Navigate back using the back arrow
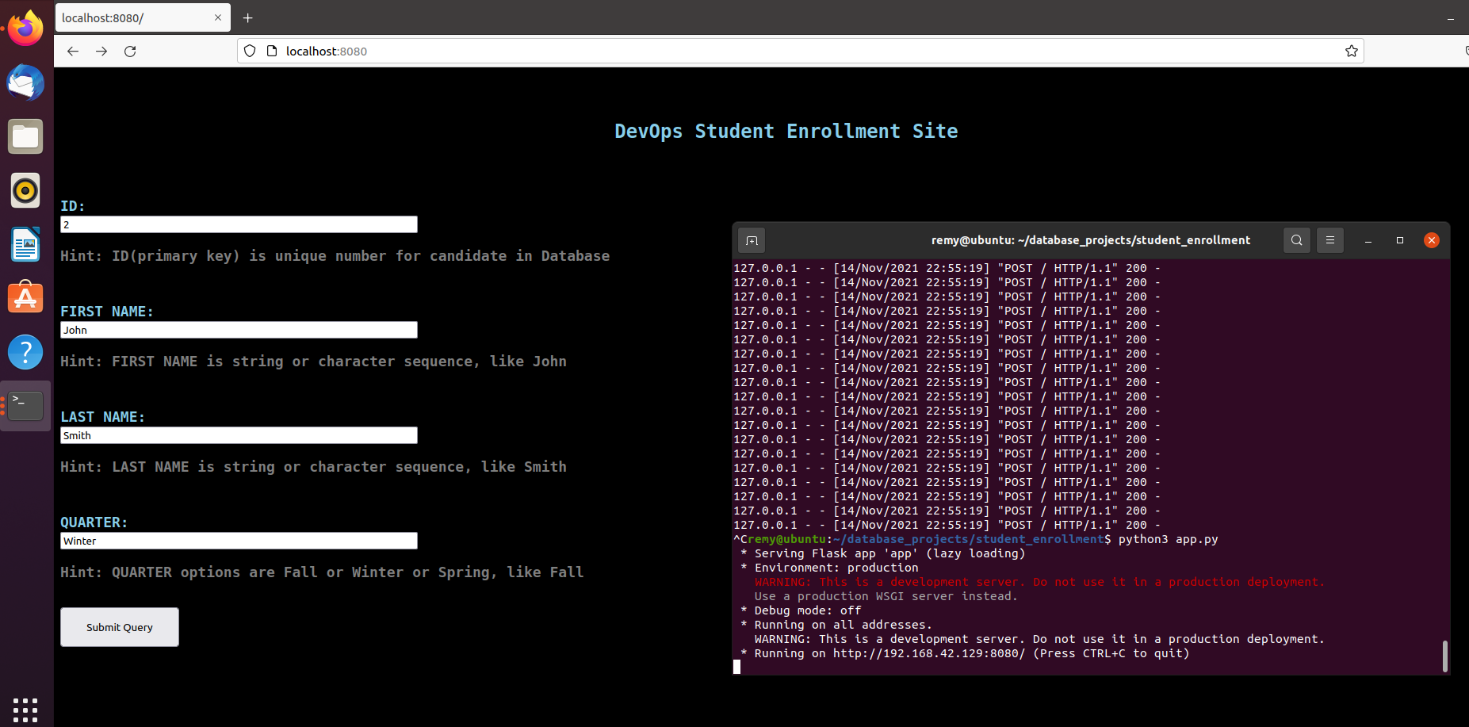Viewport: 1469px width, 727px height. coord(72,51)
